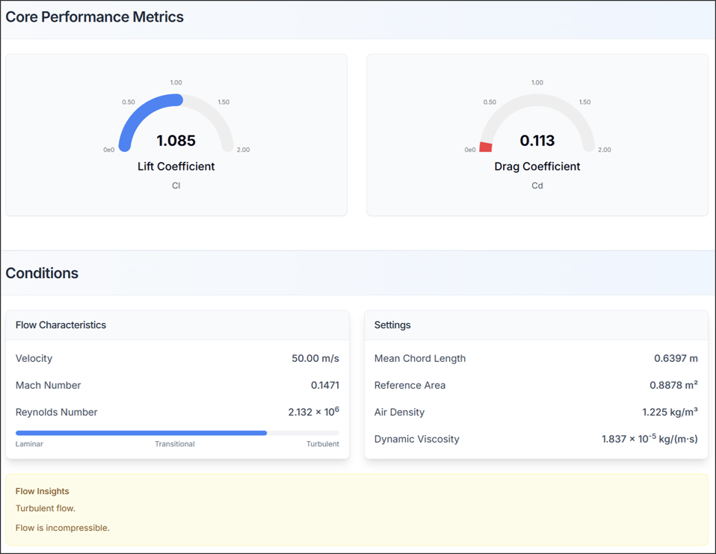Click the Mach Number value 0.1471

pyautogui.click(x=324, y=385)
